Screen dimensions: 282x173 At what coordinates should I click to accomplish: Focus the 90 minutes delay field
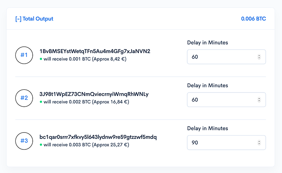click(x=222, y=143)
